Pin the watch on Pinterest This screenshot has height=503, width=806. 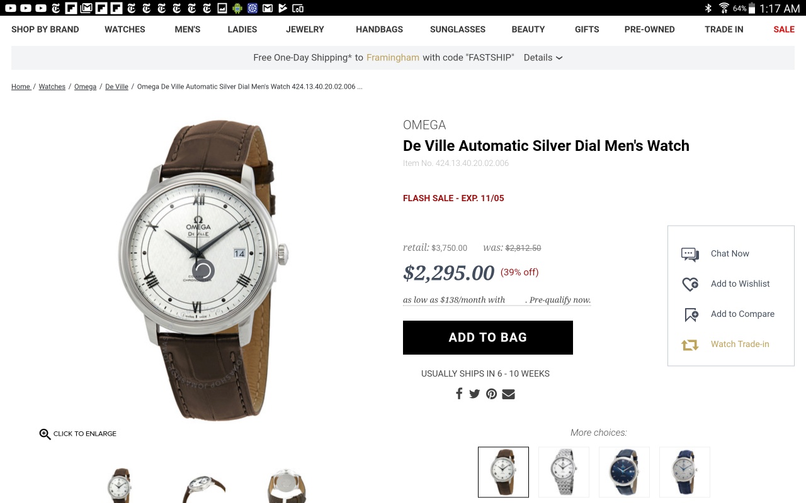coord(491,394)
